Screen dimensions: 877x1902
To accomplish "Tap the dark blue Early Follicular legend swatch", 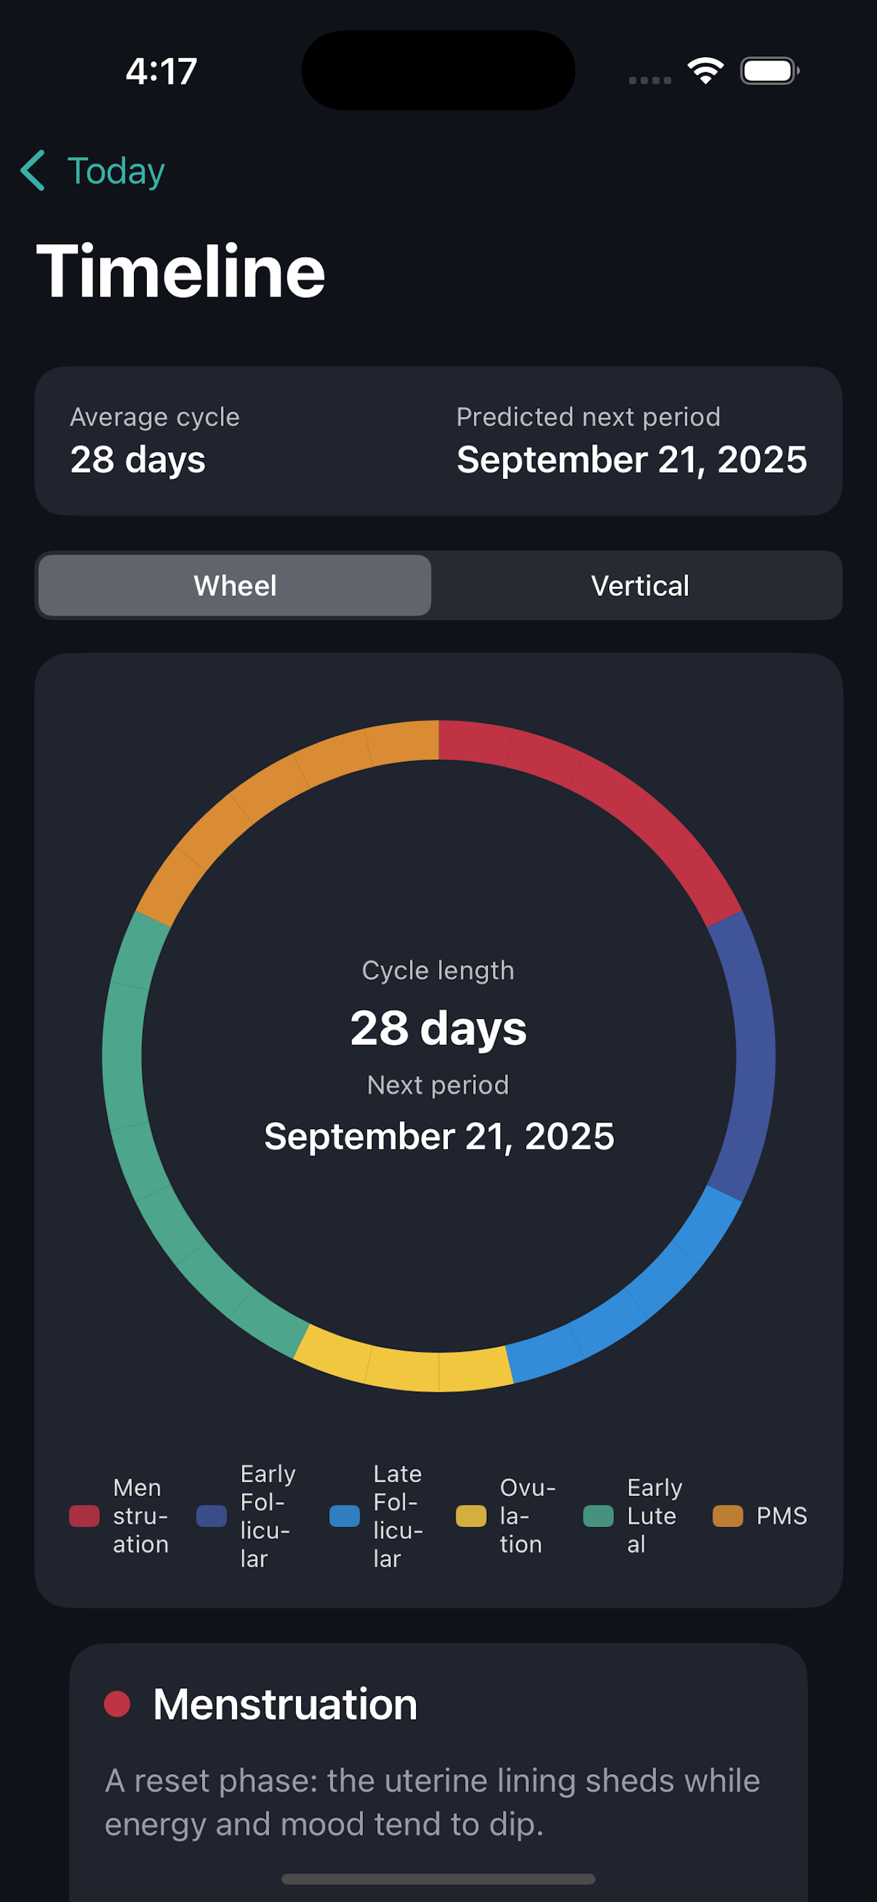I will 213,1516.
